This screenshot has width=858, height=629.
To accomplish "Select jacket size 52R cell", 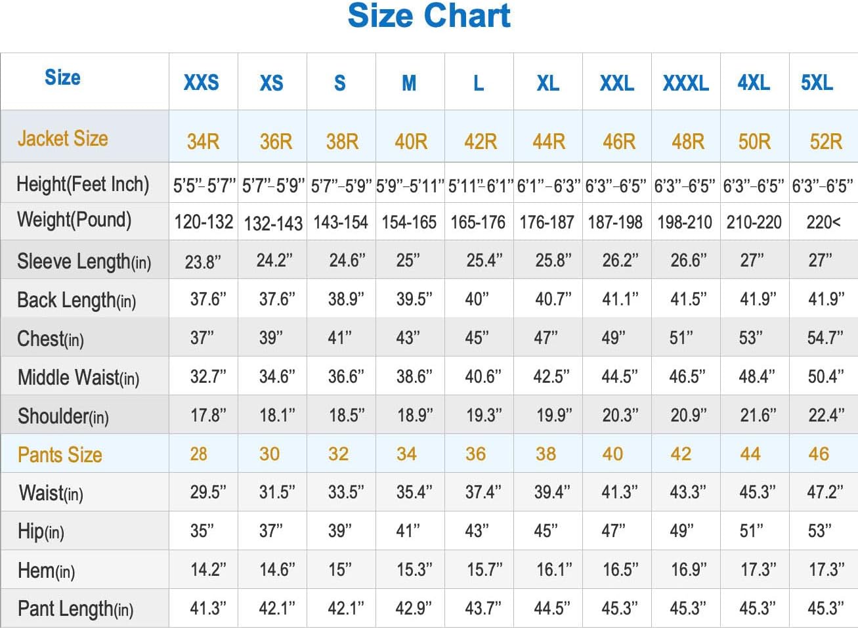I will pyautogui.click(x=825, y=142).
